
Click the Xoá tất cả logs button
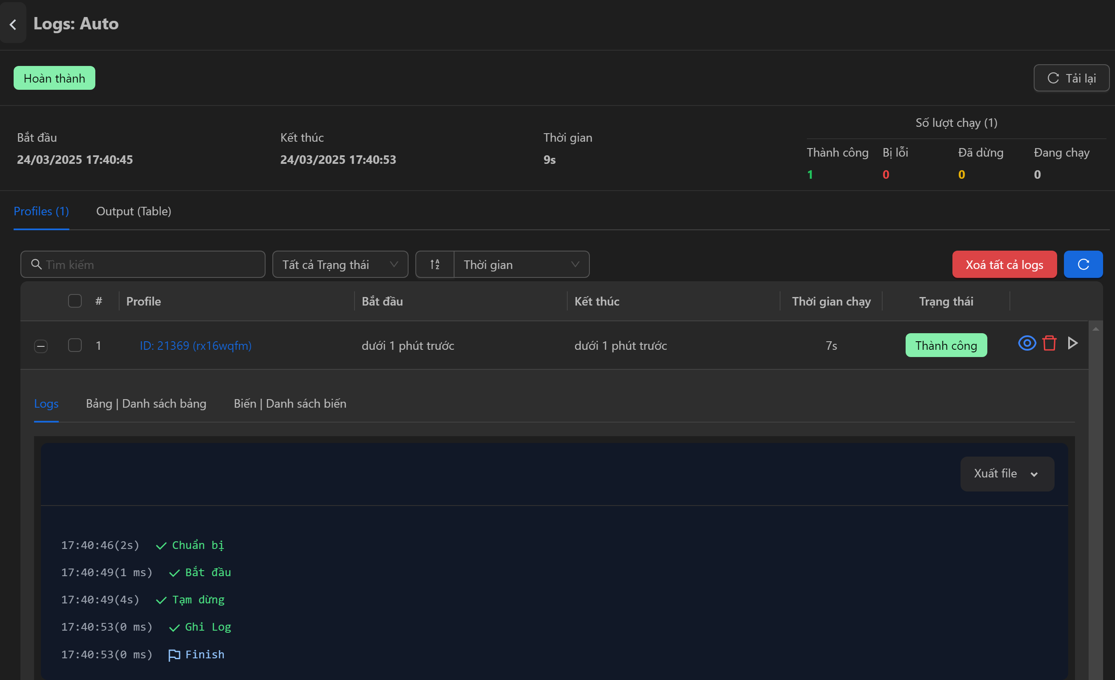[1004, 264]
